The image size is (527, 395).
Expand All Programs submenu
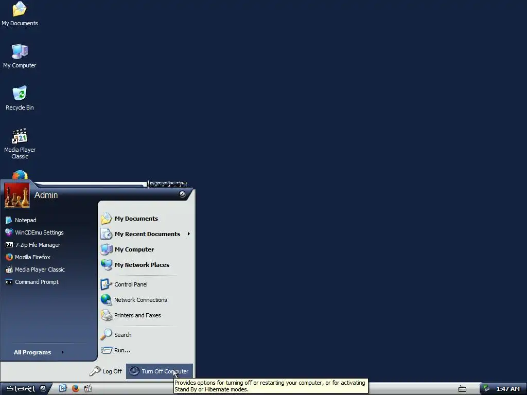pos(39,352)
